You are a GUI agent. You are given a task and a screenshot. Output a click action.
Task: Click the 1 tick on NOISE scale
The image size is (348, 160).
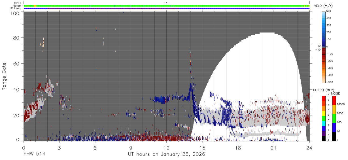pos(338,140)
